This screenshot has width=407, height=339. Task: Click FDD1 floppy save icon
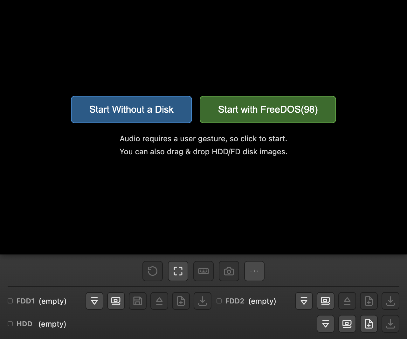[x=138, y=301]
